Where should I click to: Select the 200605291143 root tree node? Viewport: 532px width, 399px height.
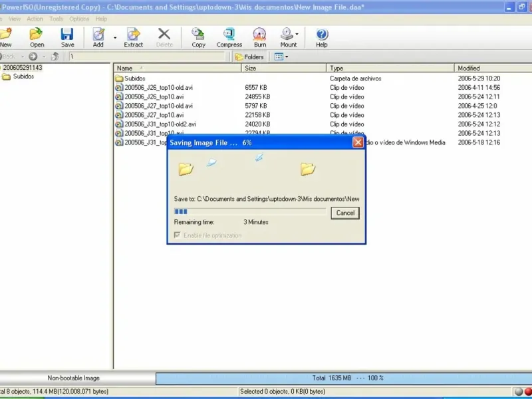pos(23,68)
